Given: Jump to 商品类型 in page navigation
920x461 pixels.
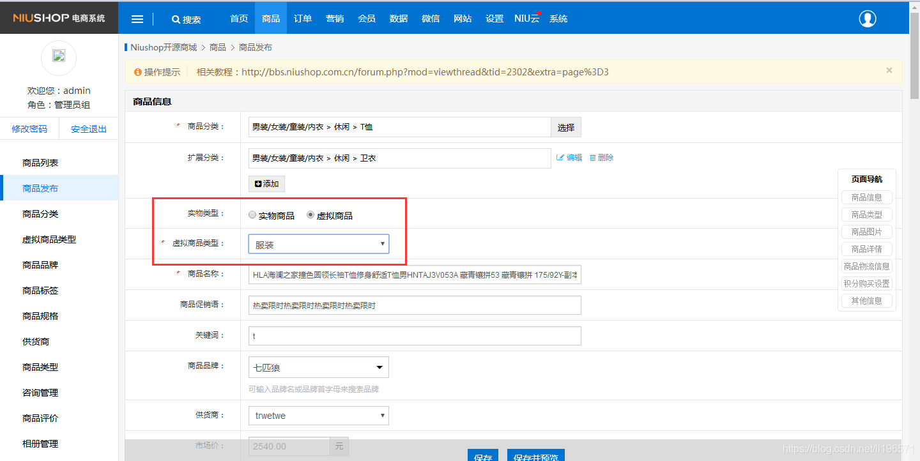Looking at the screenshot, I should pyautogui.click(x=867, y=215).
